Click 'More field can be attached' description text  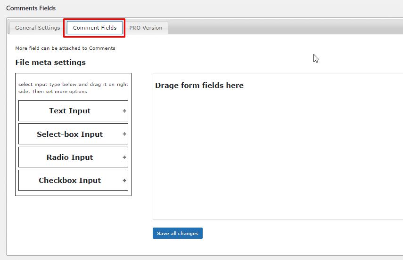65,48
